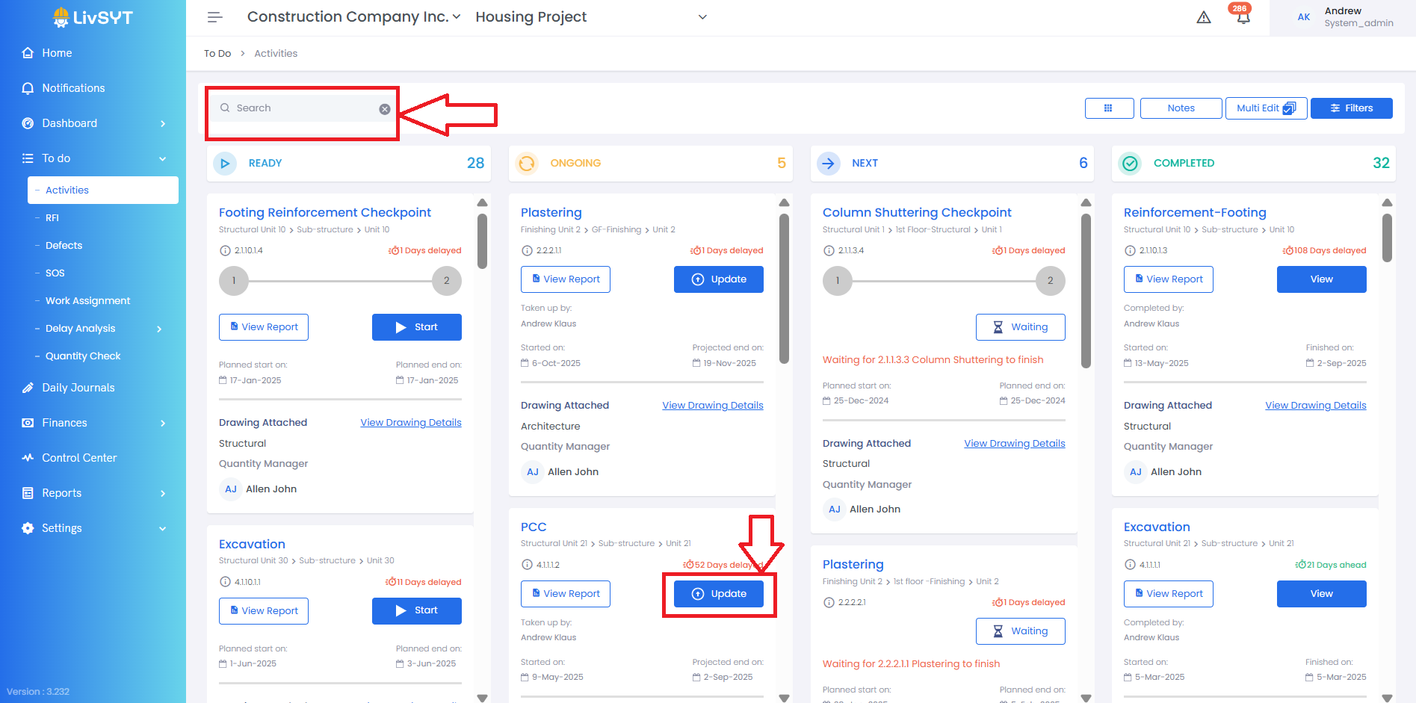Open notifications bell with 286 badge
Viewport: 1416px width, 703px height.
pyautogui.click(x=1243, y=17)
